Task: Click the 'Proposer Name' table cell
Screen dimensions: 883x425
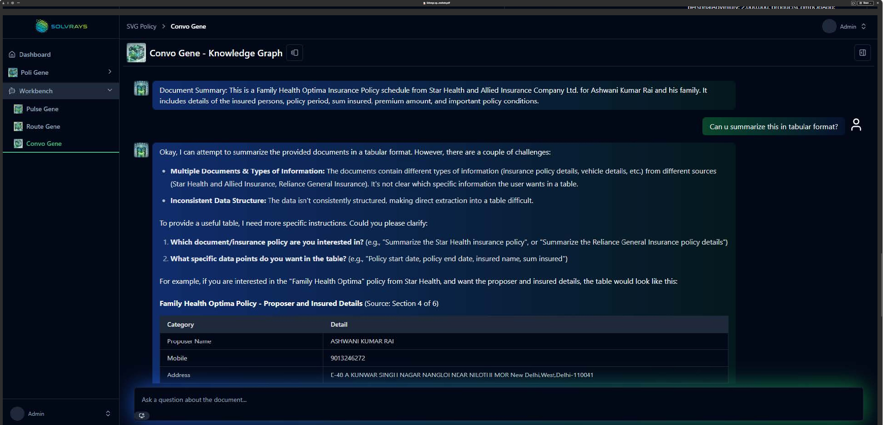Action: pyautogui.click(x=241, y=341)
